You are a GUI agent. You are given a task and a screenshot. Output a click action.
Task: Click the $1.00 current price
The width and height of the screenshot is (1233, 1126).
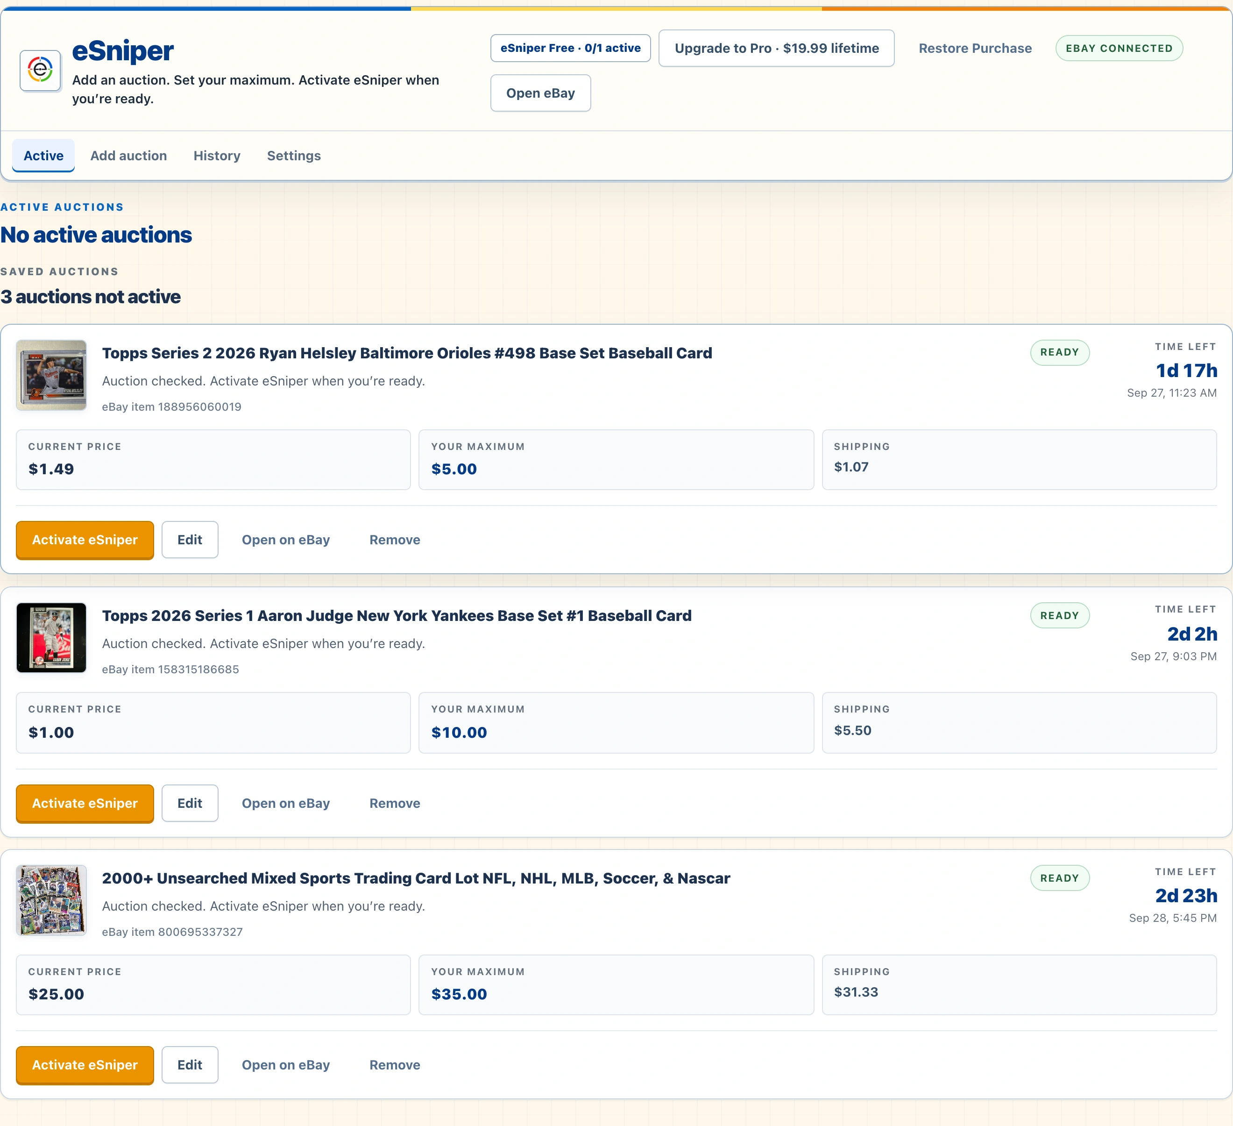point(51,733)
